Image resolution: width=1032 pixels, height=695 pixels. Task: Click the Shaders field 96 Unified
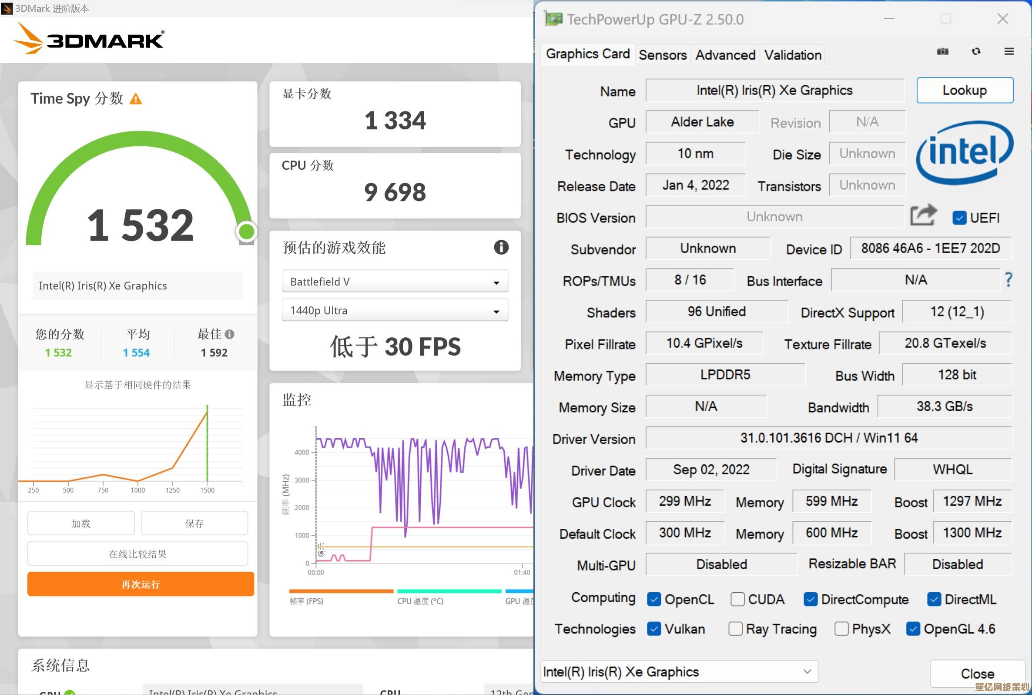coord(717,312)
